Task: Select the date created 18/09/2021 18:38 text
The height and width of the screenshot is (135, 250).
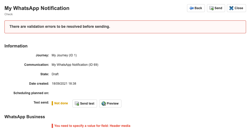Action: pos(64,84)
